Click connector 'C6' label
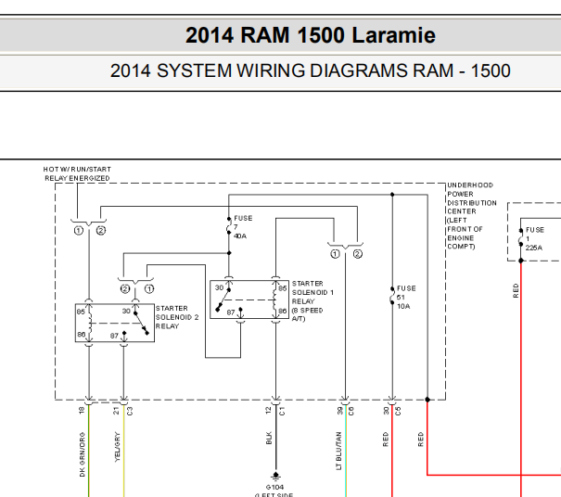This screenshot has height=497, width=561. 351,412
